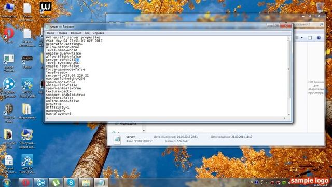Maximize the Notepad window

click(x=276, y=26)
